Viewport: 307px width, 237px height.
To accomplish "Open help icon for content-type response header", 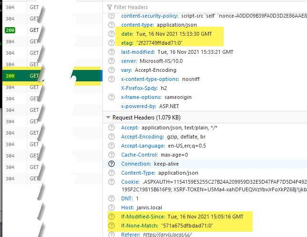I will (112, 25).
